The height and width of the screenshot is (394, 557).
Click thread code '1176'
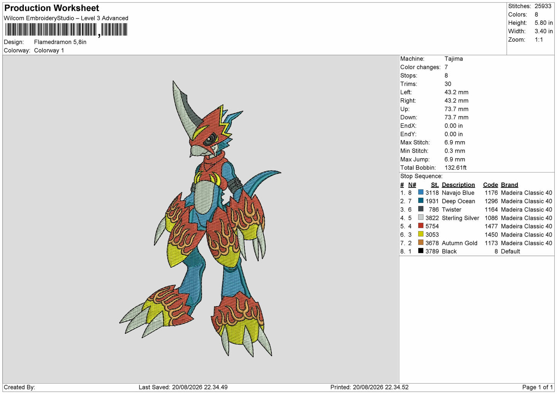coord(491,193)
